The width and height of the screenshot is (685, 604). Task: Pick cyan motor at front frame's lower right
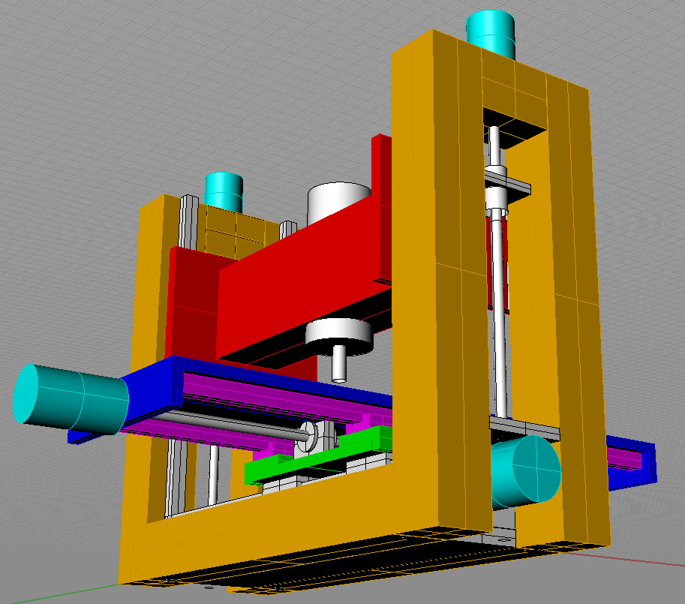pos(525,470)
